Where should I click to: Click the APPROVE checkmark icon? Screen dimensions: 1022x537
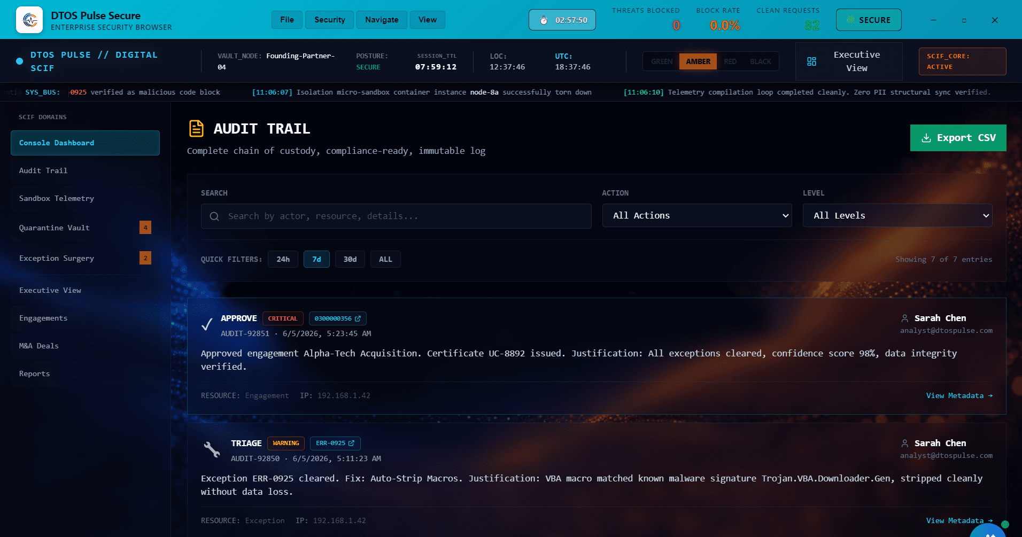[x=207, y=324]
